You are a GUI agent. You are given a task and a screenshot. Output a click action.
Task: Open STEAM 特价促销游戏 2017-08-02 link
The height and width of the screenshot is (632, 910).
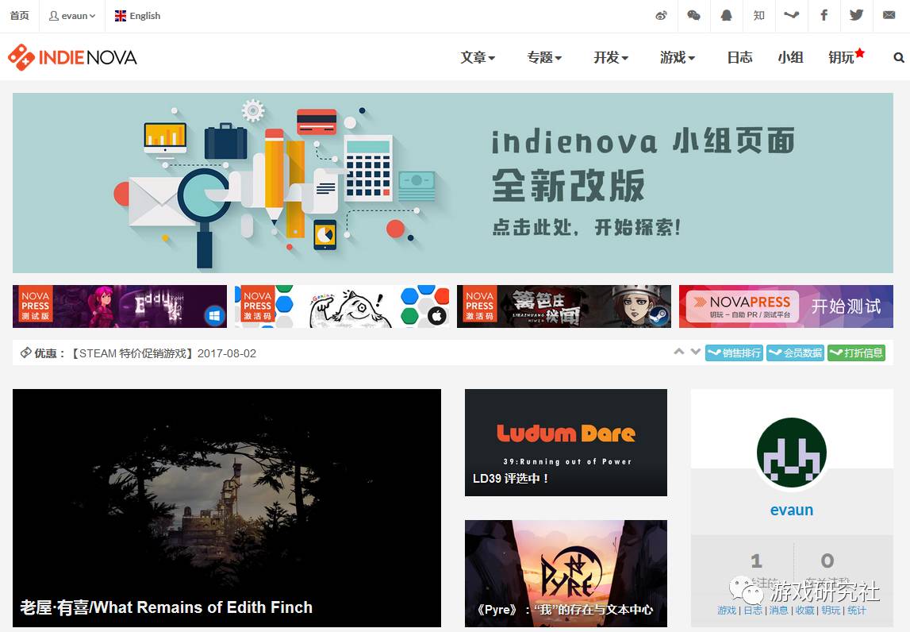pyautogui.click(x=163, y=353)
